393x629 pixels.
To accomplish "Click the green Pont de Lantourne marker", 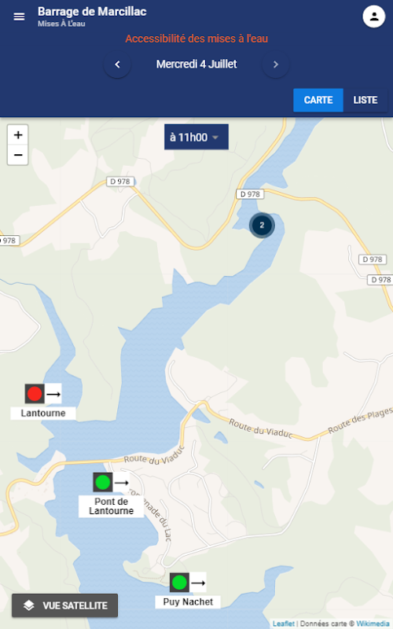I will coord(103,482).
